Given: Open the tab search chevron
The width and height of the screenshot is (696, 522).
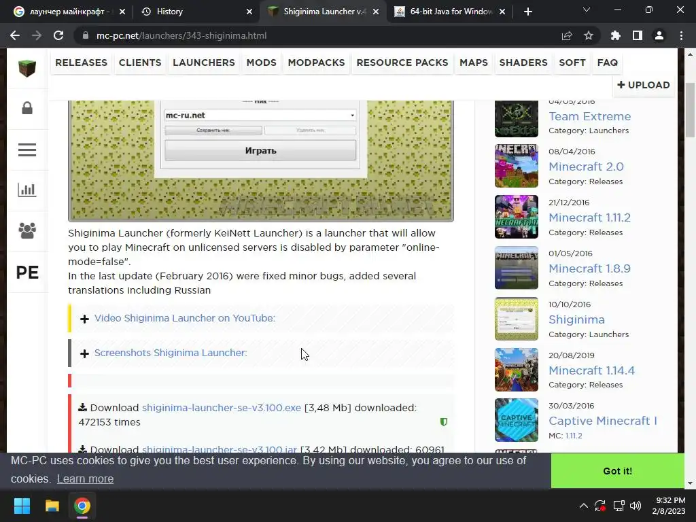Looking at the screenshot, I should click(x=587, y=10).
